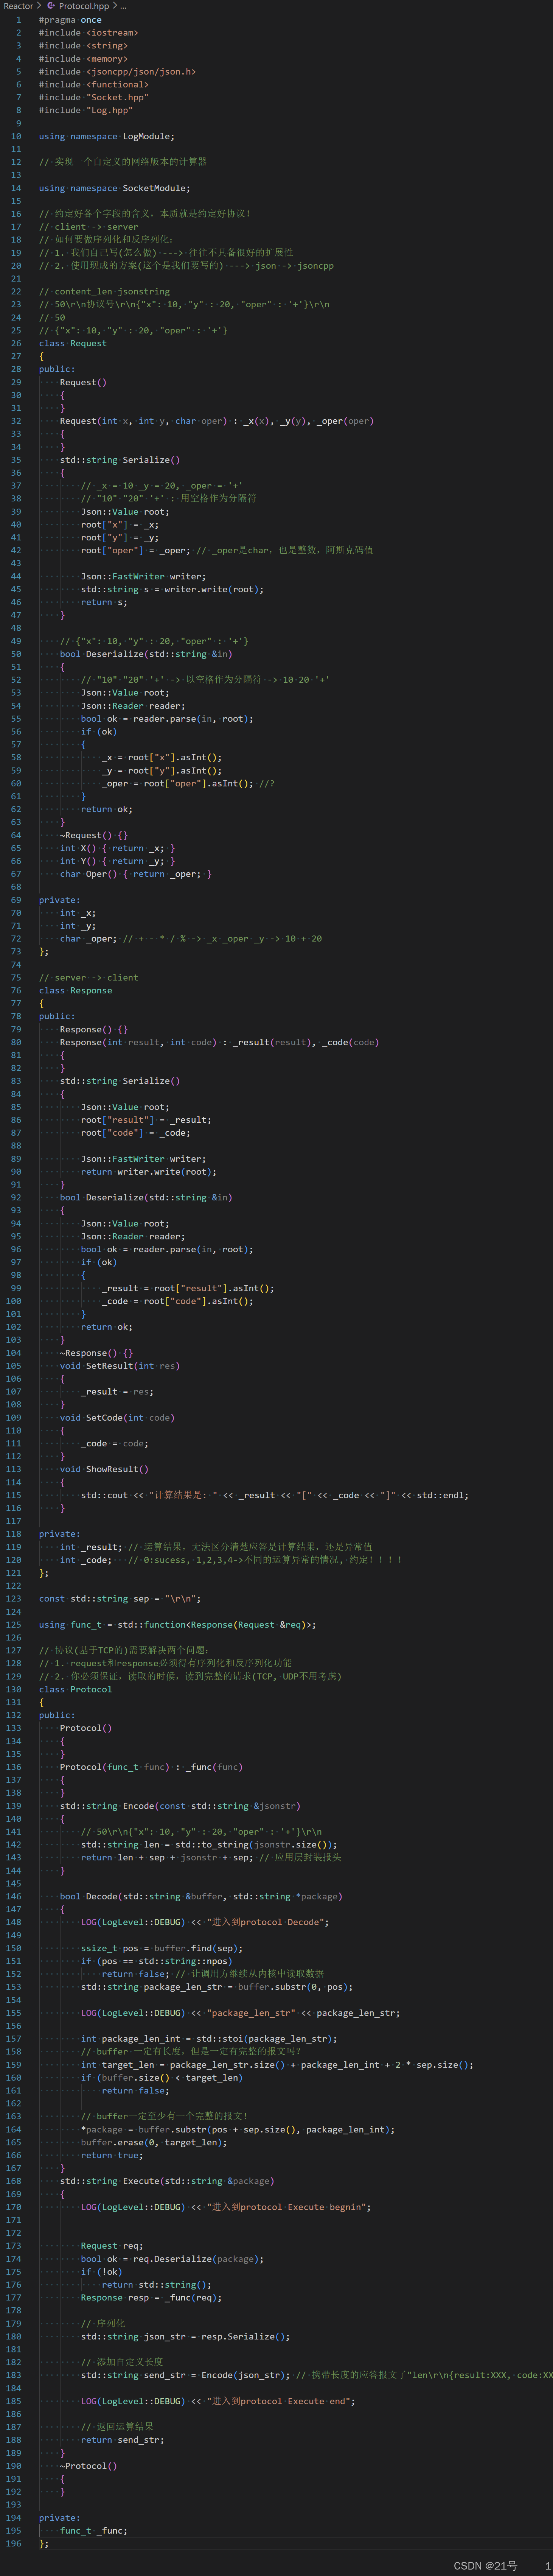Click 'root["result"] = _result;' statement
Viewport: 553px width, 2576px height.
click(146, 1120)
